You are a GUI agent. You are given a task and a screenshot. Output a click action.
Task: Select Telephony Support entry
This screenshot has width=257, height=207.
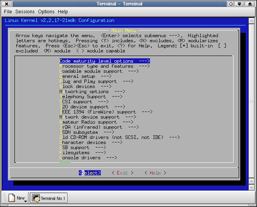(x=91, y=97)
